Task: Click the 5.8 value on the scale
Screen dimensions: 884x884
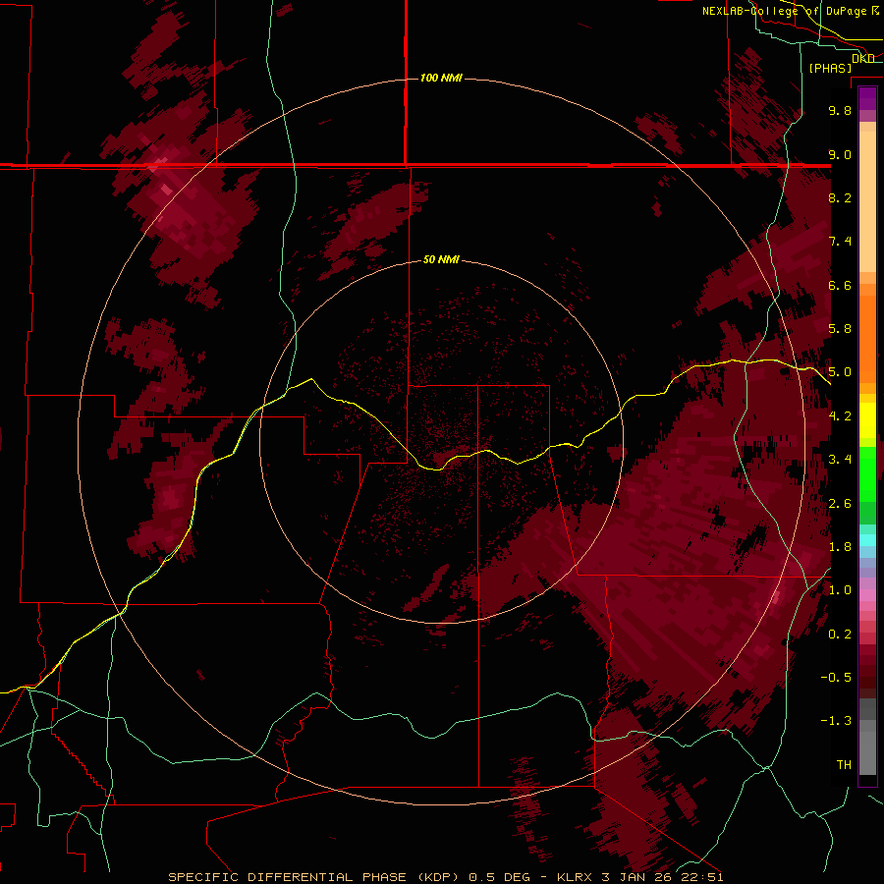Action: (x=840, y=329)
